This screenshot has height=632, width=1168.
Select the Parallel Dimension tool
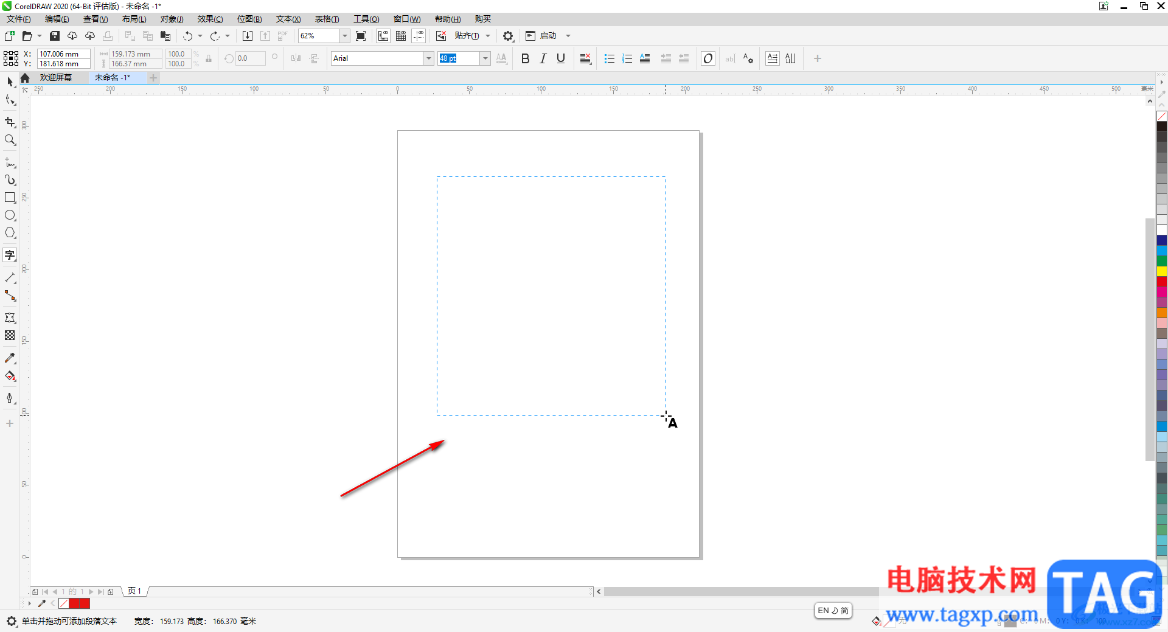[10, 278]
